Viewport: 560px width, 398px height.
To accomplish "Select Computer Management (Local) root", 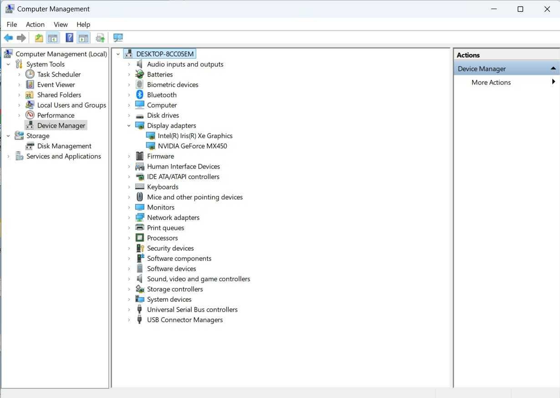I will click(61, 54).
